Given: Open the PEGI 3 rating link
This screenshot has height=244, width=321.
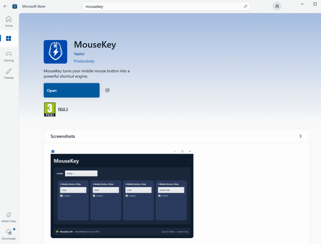Looking at the screenshot, I should (63, 109).
